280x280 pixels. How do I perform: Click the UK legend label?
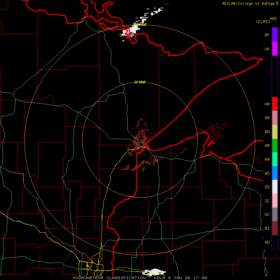(x=267, y=49)
